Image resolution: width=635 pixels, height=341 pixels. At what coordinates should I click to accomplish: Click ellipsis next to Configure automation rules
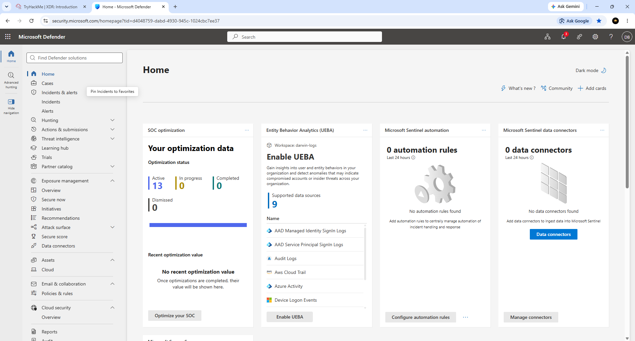point(465,317)
